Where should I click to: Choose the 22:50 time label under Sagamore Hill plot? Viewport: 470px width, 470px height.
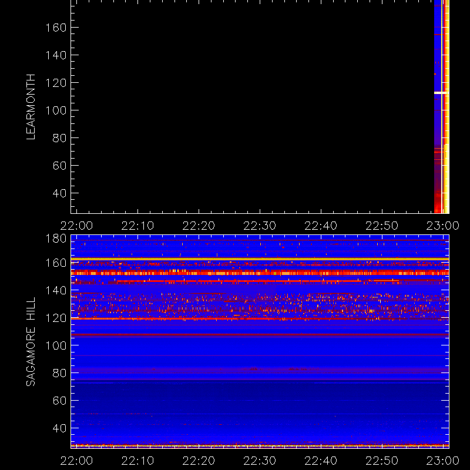tap(382, 461)
